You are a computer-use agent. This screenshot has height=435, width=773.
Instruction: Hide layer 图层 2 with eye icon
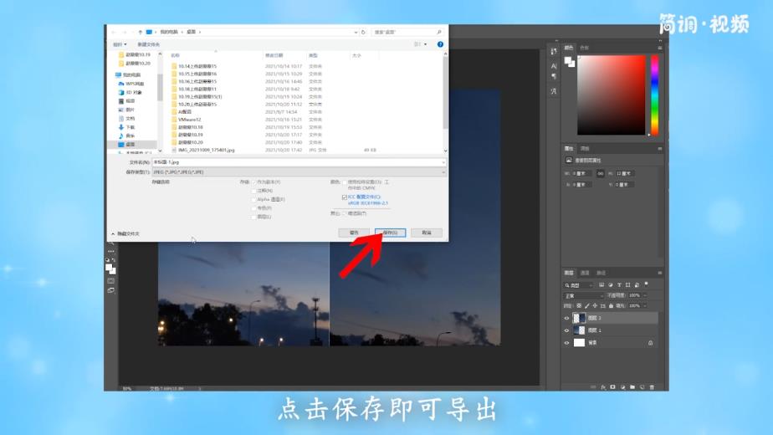click(566, 319)
